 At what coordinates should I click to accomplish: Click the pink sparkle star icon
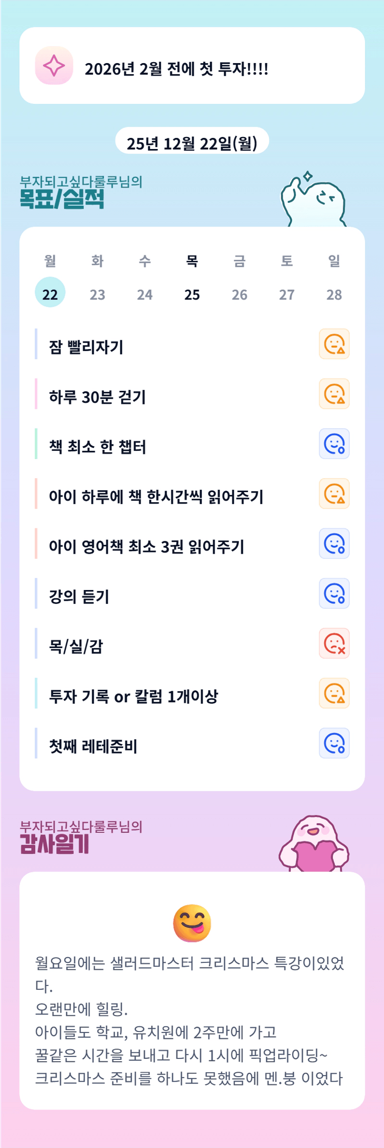[x=54, y=65]
